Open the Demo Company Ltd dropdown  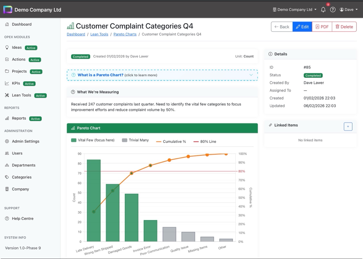295,10
